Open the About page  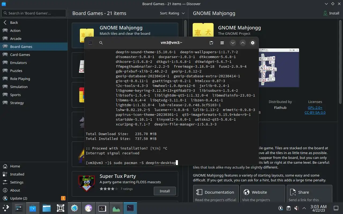click(x=34, y=190)
